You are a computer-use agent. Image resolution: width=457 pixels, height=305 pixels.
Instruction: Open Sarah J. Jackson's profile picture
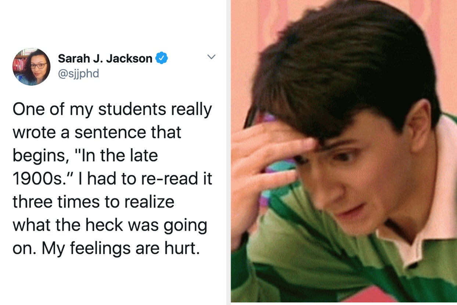point(31,67)
